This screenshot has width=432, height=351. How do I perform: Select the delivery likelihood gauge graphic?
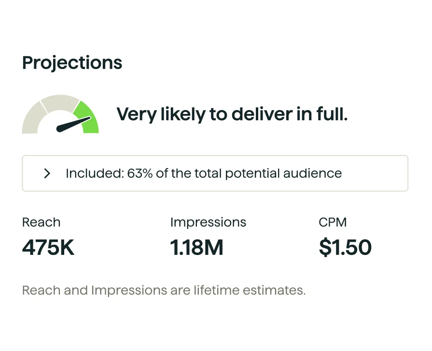coord(60,116)
